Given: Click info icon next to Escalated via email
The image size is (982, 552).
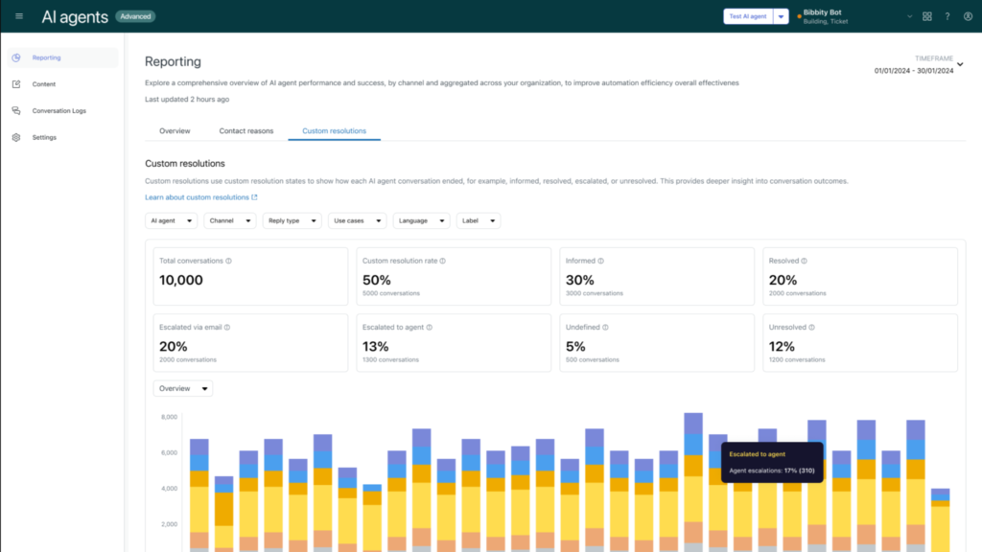Looking at the screenshot, I should tap(227, 328).
